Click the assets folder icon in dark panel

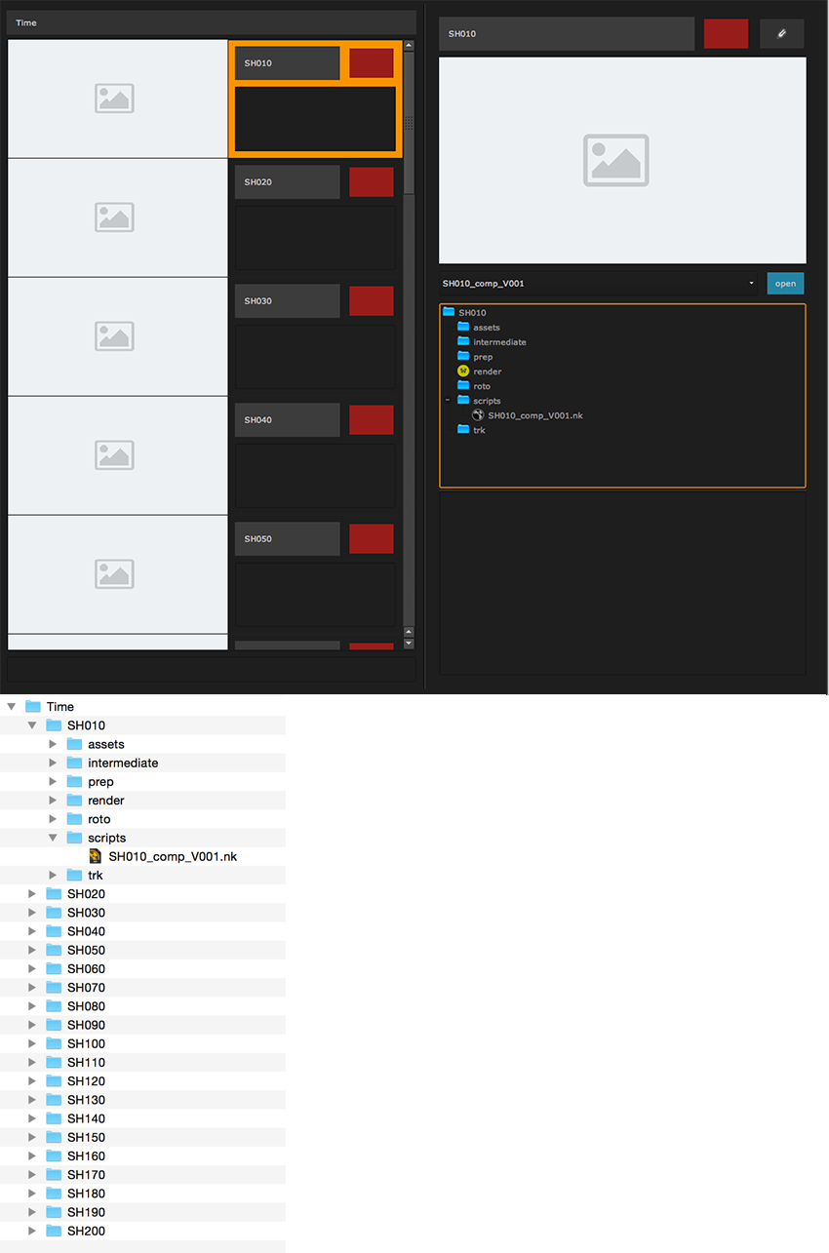[x=463, y=328]
